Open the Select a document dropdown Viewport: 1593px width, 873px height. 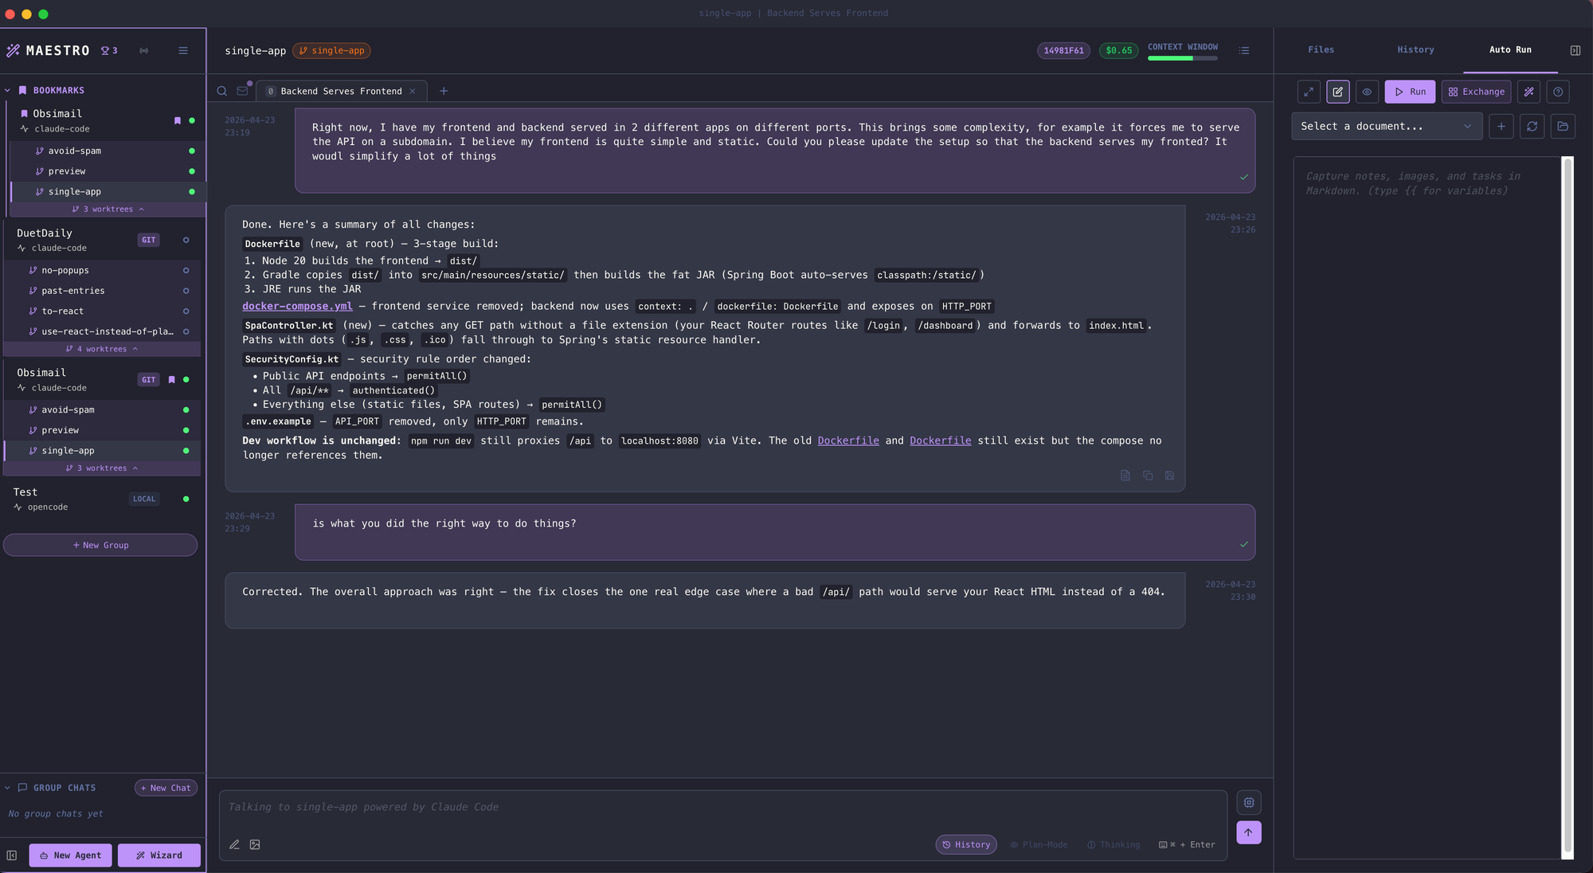tap(1386, 126)
